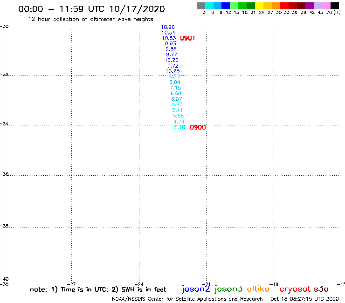Click the -38 latitude axis label
The image size is (345, 303).
click(4, 226)
